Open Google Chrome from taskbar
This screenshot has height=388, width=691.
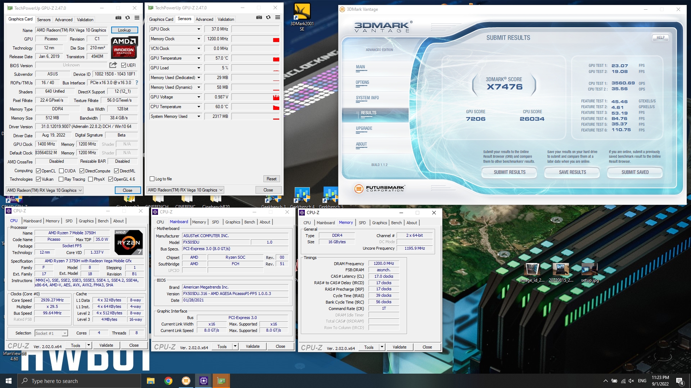(x=168, y=381)
